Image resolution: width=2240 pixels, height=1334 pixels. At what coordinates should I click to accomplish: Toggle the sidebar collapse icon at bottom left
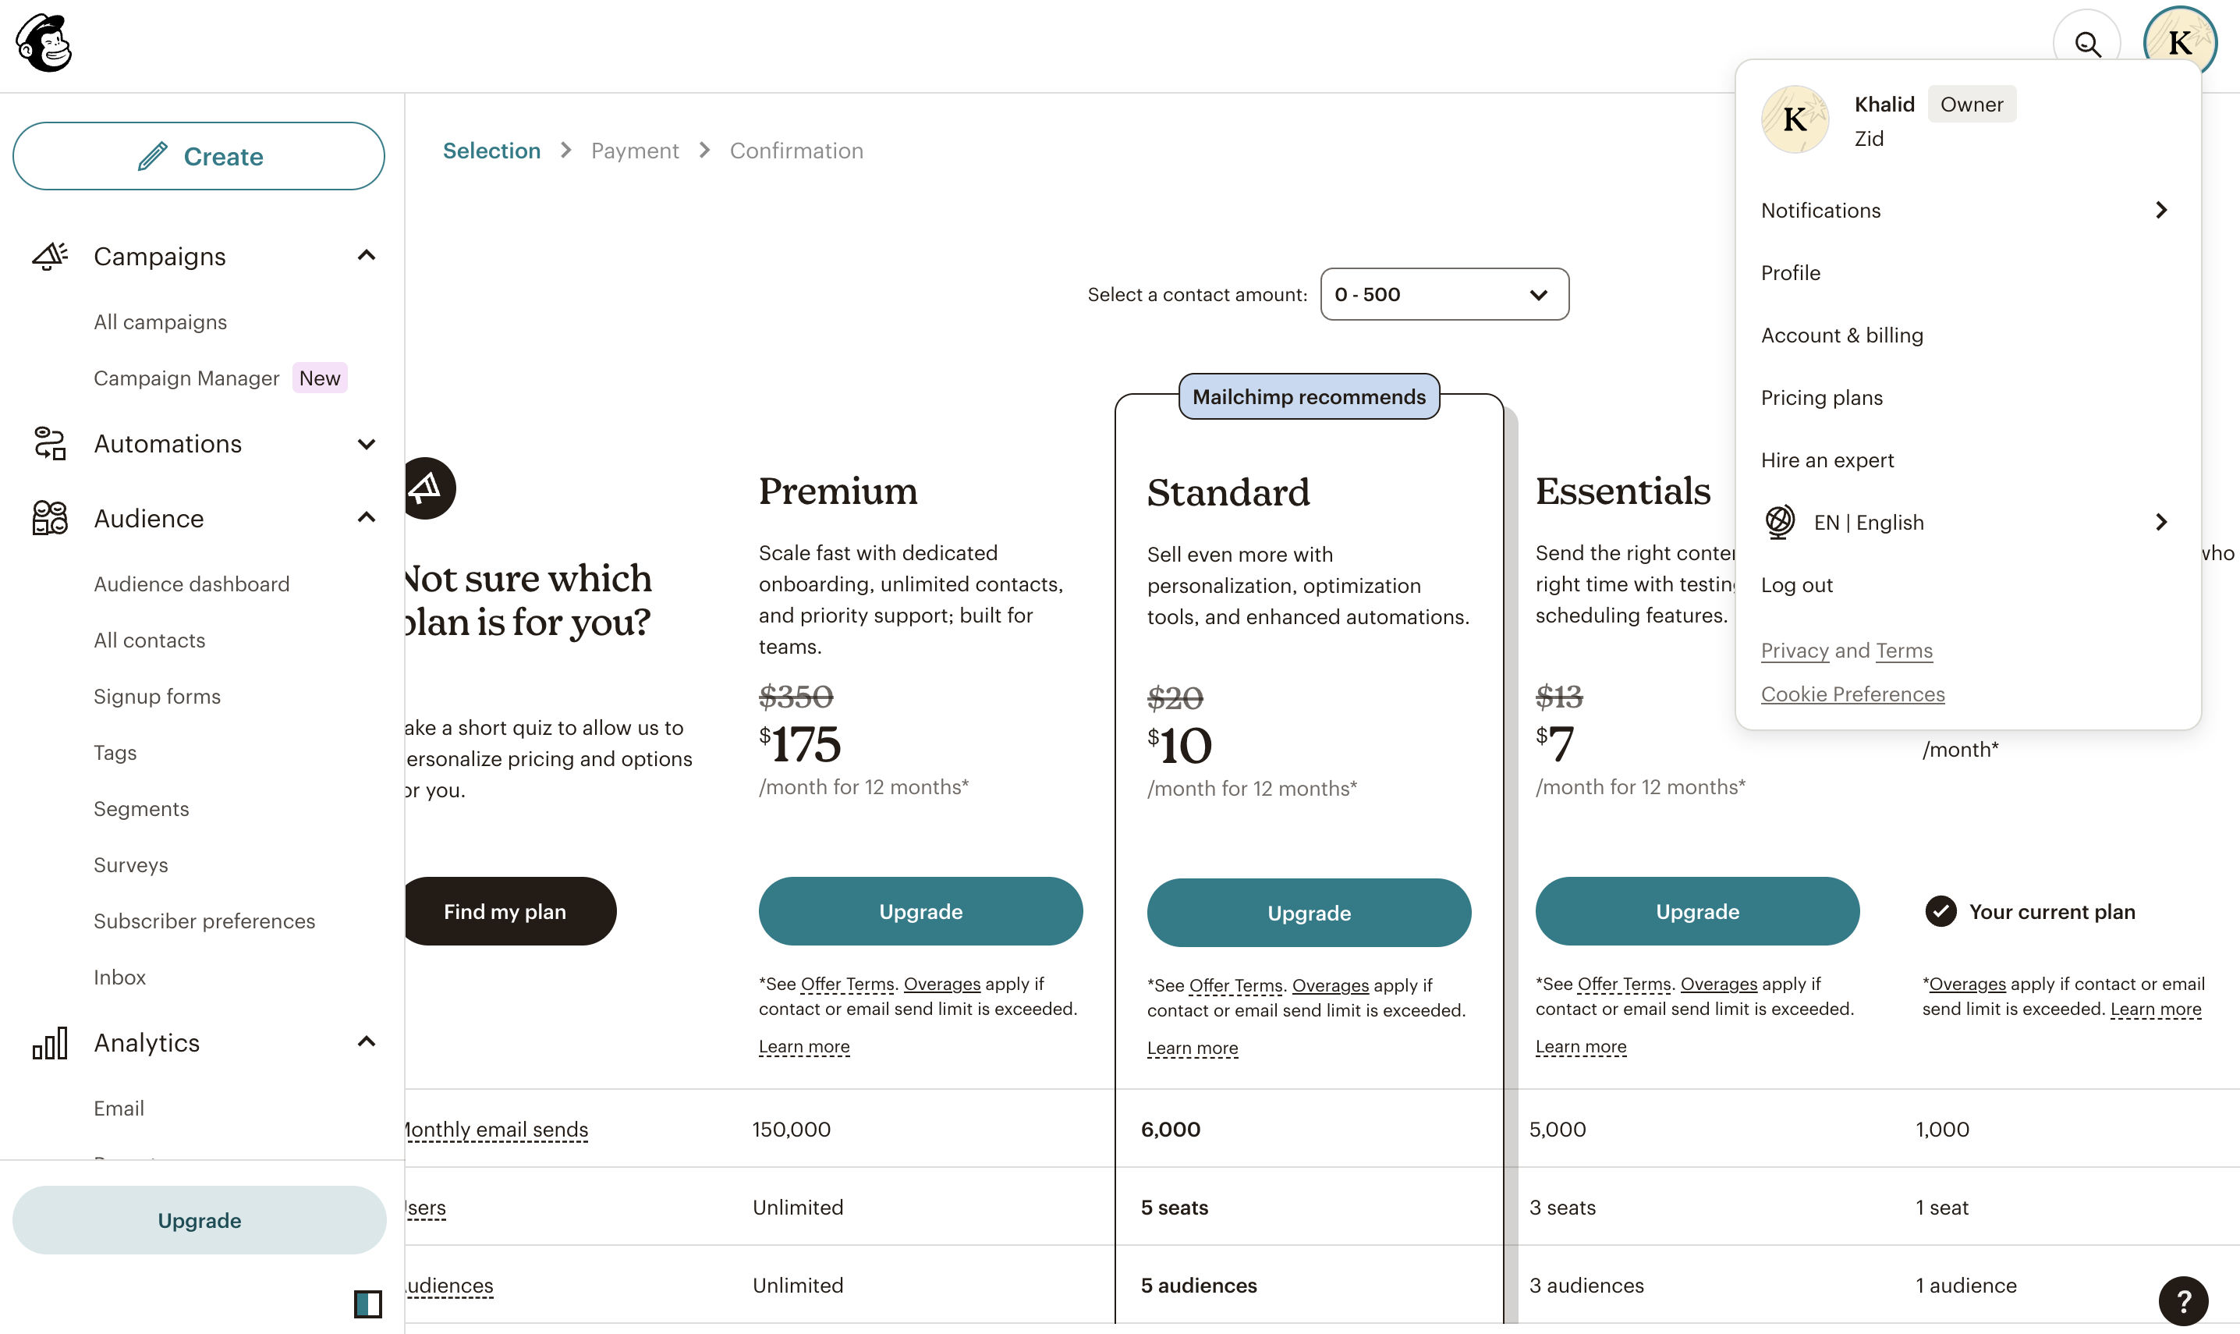click(x=368, y=1304)
